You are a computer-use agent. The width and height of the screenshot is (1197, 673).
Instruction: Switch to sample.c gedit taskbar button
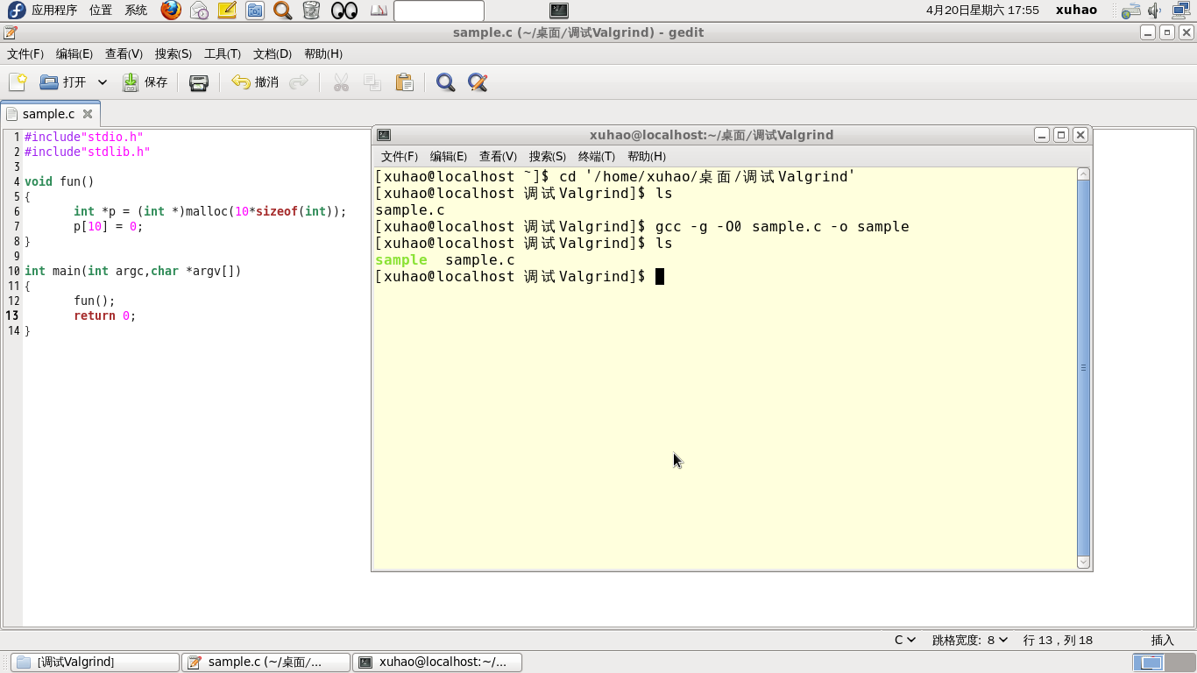(266, 662)
